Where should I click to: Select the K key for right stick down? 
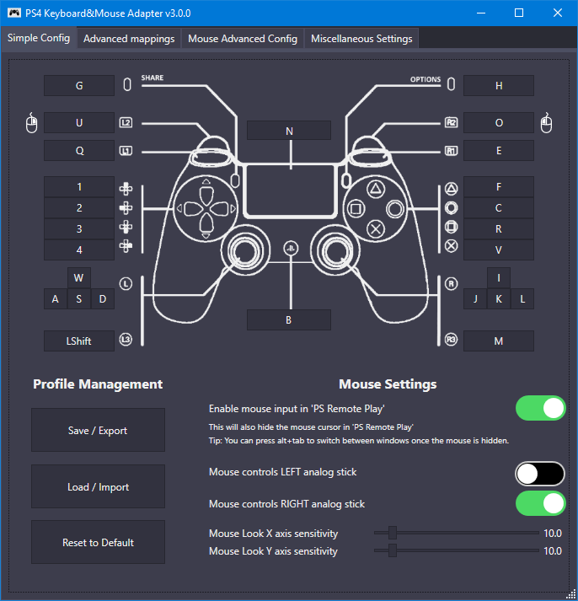[499, 299]
